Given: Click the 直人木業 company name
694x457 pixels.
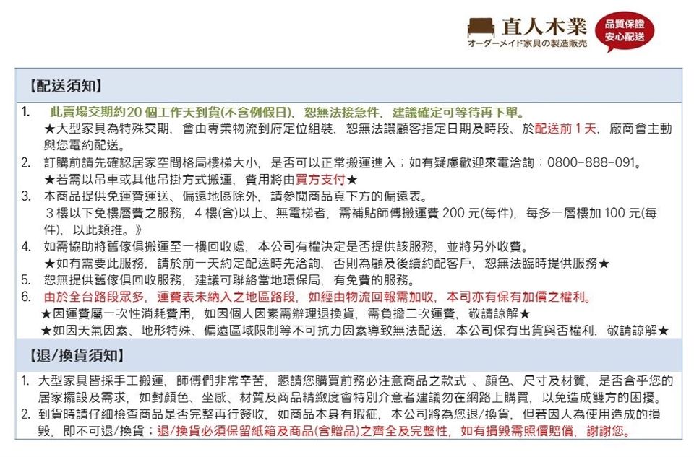Looking at the screenshot, I should [544, 27].
